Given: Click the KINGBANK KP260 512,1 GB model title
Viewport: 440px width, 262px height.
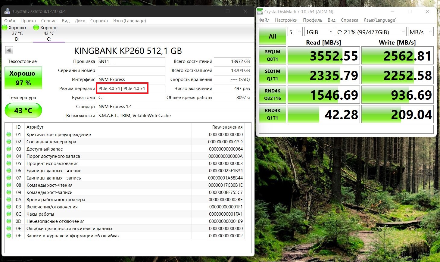Looking at the screenshot, I should 128,51.
